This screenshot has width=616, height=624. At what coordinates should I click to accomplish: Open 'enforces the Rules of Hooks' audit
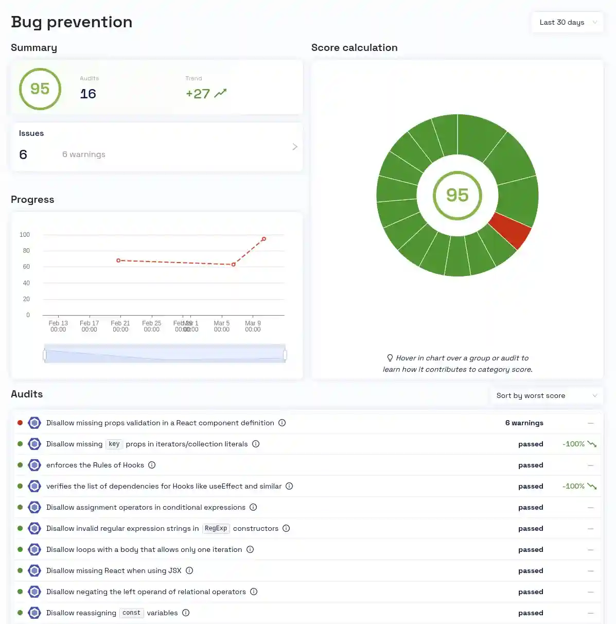(95, 465)
